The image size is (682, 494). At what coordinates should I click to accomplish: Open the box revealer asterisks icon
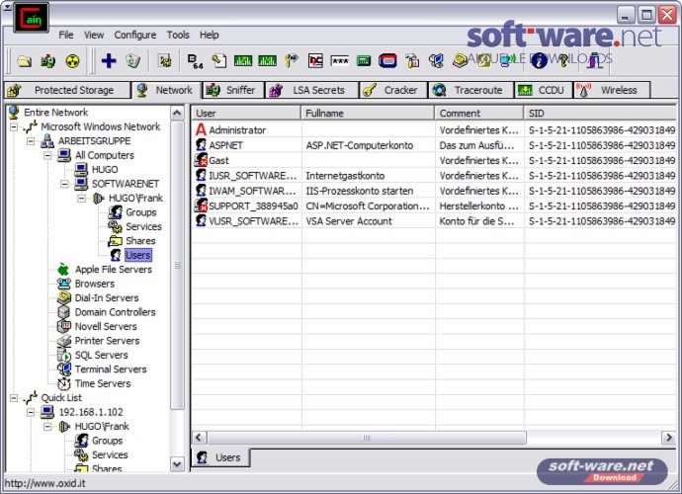pos(340,61)
